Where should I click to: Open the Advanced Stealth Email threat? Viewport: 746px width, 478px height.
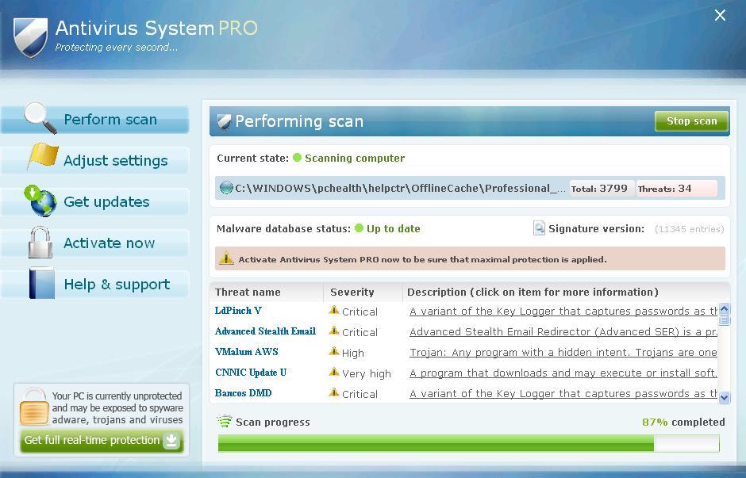point(265,331)
